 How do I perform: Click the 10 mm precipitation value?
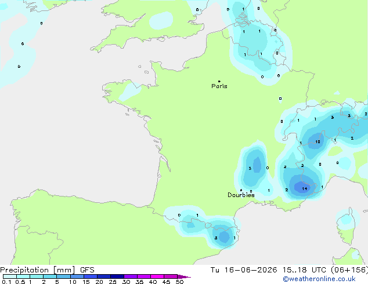(318, 142)
